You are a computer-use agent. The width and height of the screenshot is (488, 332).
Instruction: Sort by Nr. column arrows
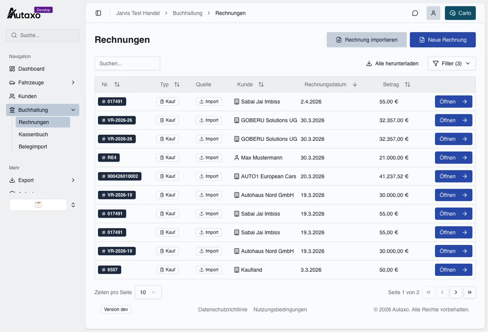(x=117, y=85)
